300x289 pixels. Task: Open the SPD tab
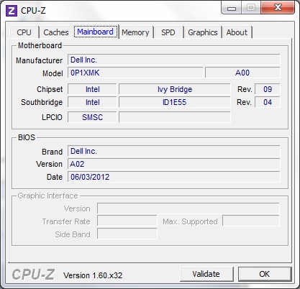[168, 32]
